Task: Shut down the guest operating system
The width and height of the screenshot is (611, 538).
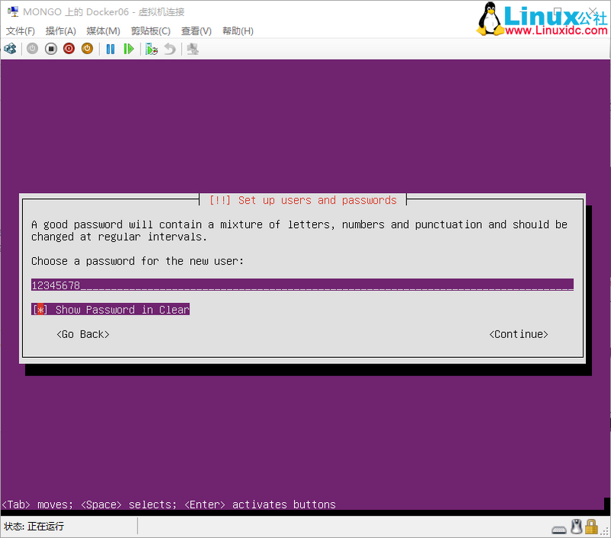Action: click(x=69, y=49)
